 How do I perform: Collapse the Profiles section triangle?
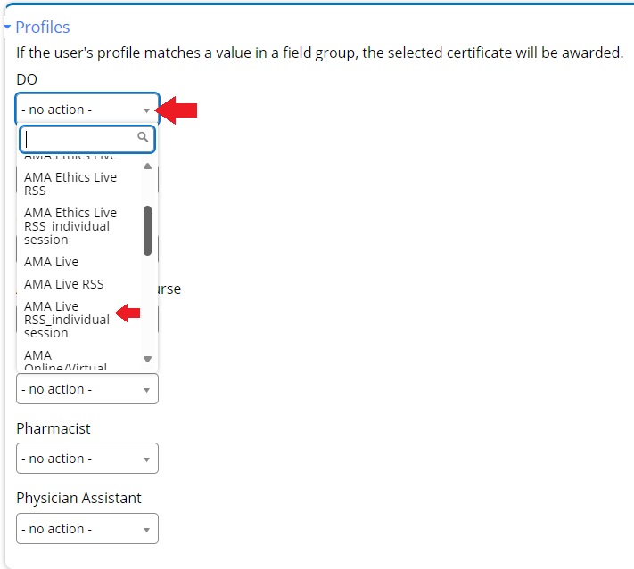(x=7, y=28)
